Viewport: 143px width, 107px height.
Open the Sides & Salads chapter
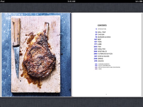pos(102,56)
